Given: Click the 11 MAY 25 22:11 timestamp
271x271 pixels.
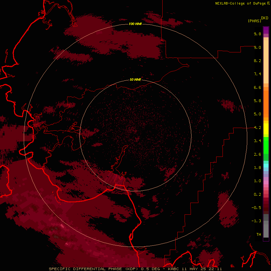Looking at the screenshot, I should (x=202, y=269).
